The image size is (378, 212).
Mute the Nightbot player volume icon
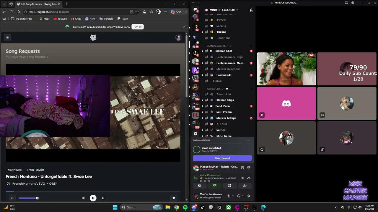coord(12,198)
